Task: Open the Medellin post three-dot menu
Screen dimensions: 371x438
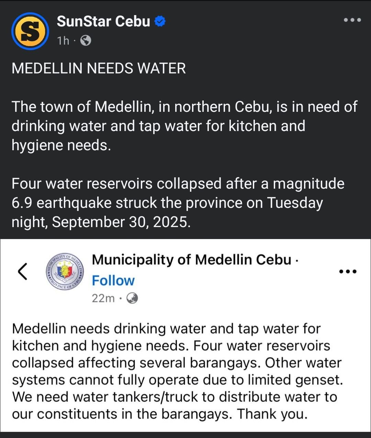Action: click(348, 272)
